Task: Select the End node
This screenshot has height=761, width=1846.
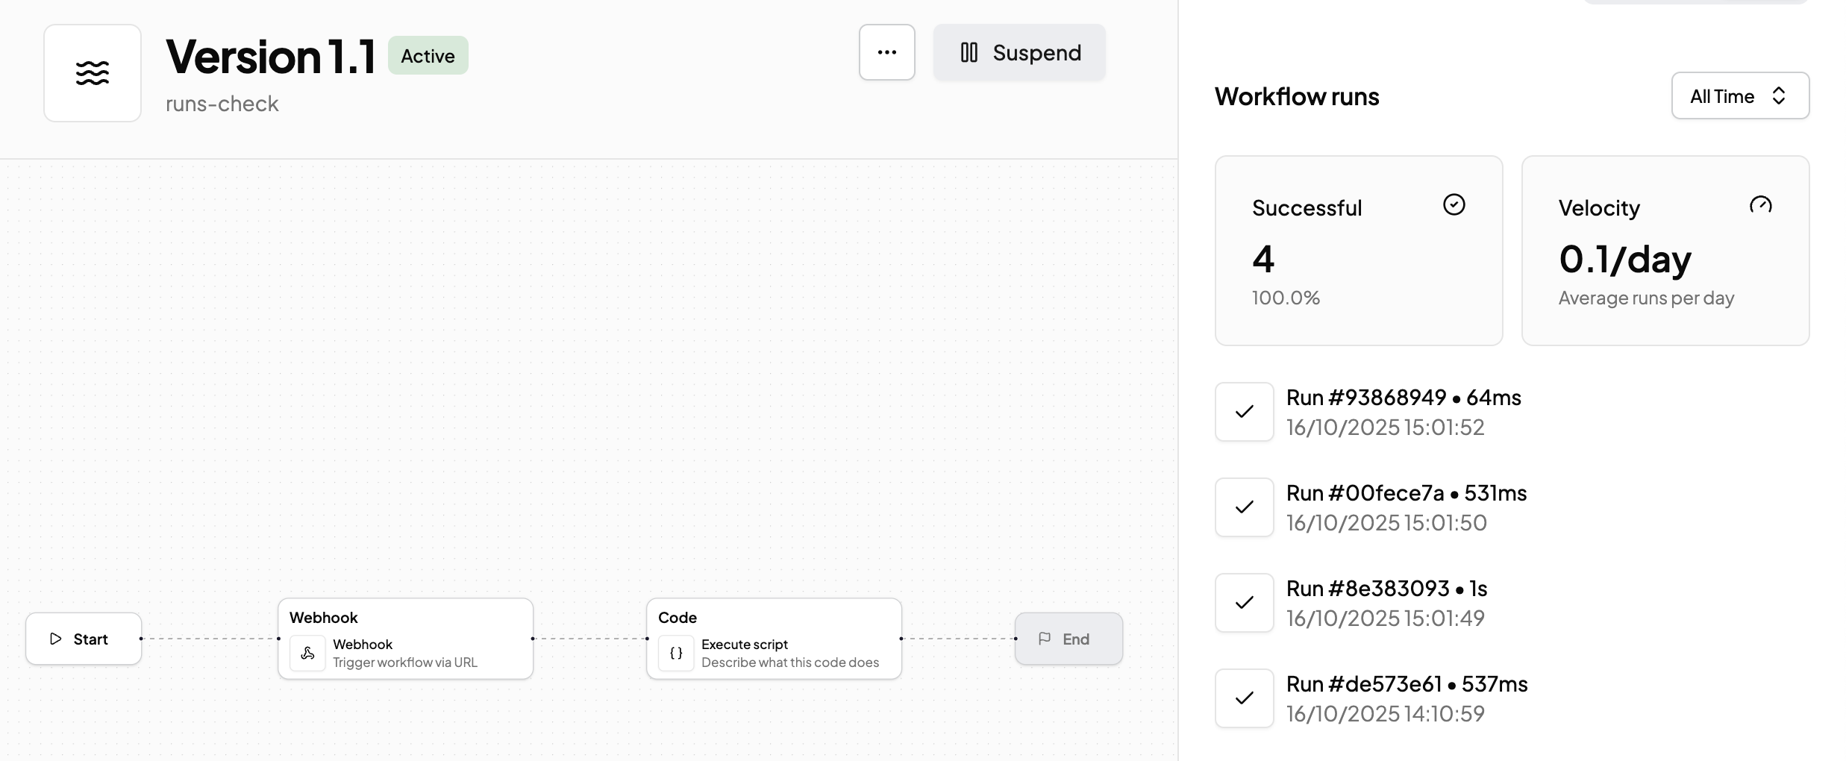Action: tap(1068, 639)
